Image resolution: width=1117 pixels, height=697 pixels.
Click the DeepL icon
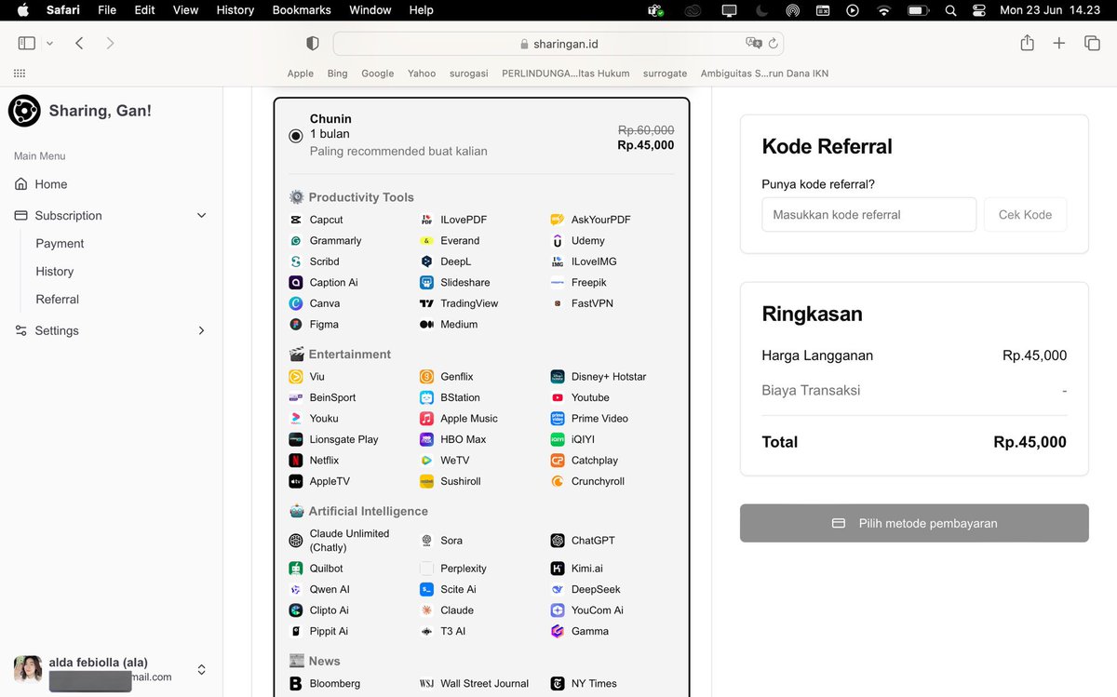click(x=426, y=261)
